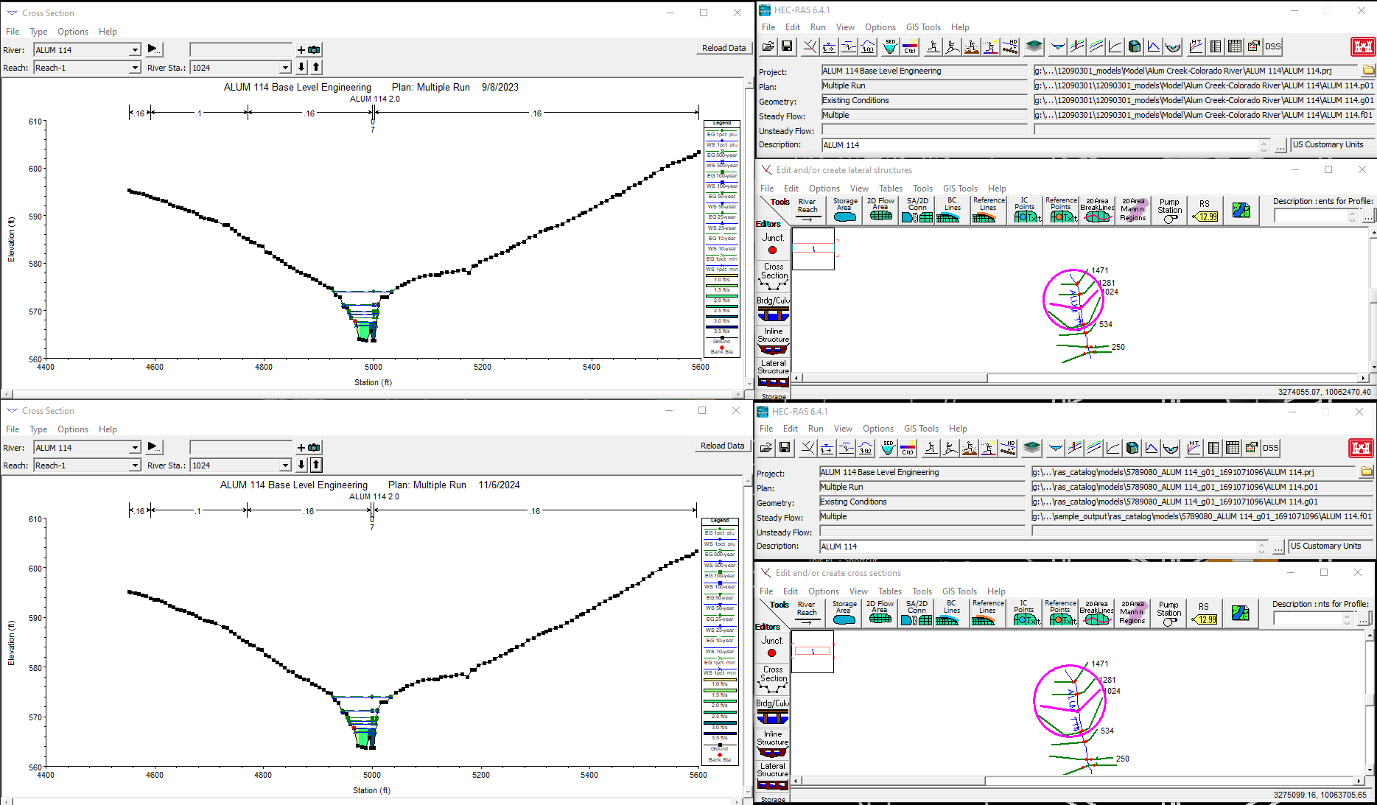Click 2D Flow Area tool in lateral structures editor

(x=880, y=210)
